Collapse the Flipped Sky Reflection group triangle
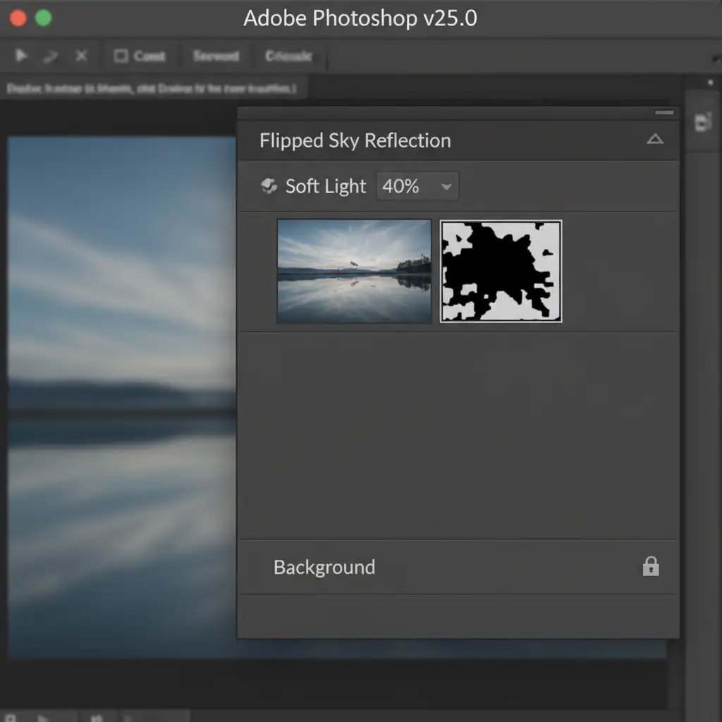The width and height of the screenshot is (722, 722). coord(654,140)
